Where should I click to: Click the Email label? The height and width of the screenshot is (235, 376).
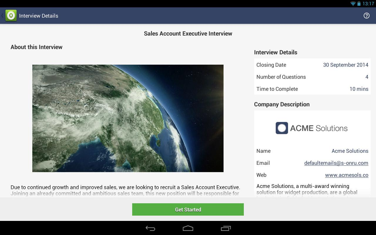coord(263,163)
